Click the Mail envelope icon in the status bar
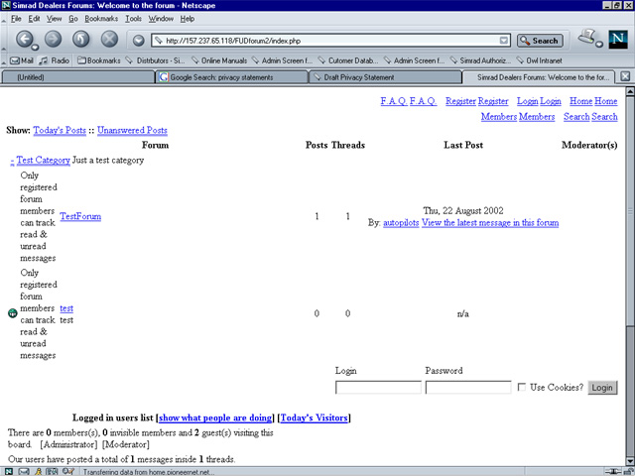Viewport: 635px width, 476px height. pyautogui.click(x=24, y=472)
